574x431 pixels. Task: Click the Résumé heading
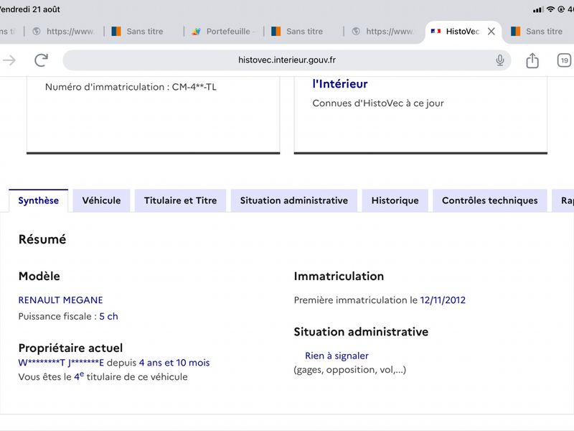(x=42, y=239)
